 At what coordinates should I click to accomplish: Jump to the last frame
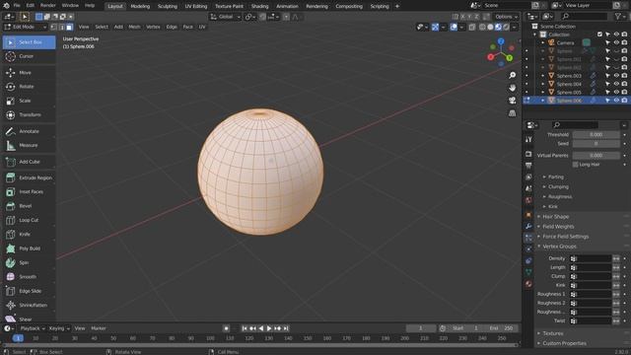point(286,328)
